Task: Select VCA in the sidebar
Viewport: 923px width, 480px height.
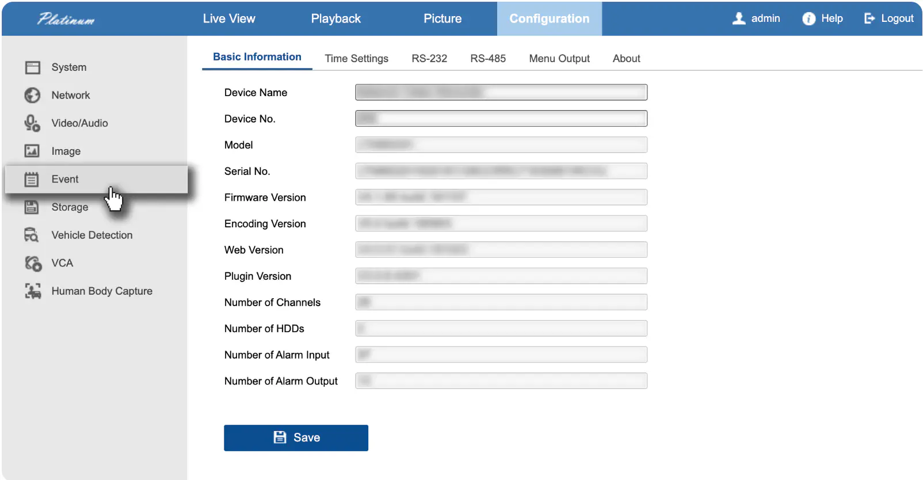Action: 62,263
